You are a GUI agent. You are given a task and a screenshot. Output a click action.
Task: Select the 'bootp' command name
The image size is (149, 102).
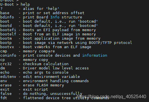[6, 43]
